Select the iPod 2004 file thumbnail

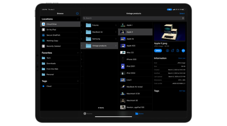tap(123, 73)
